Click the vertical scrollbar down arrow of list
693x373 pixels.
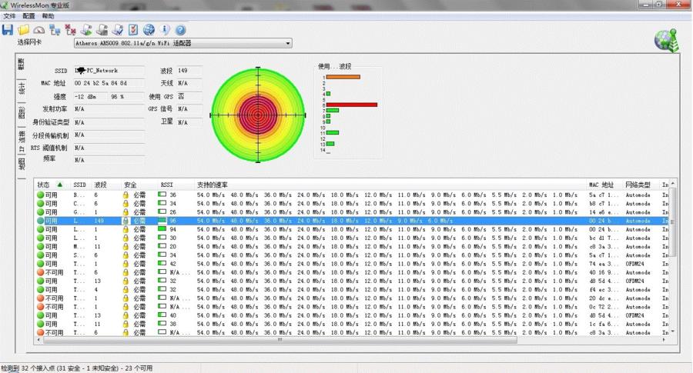click(673, 331)
